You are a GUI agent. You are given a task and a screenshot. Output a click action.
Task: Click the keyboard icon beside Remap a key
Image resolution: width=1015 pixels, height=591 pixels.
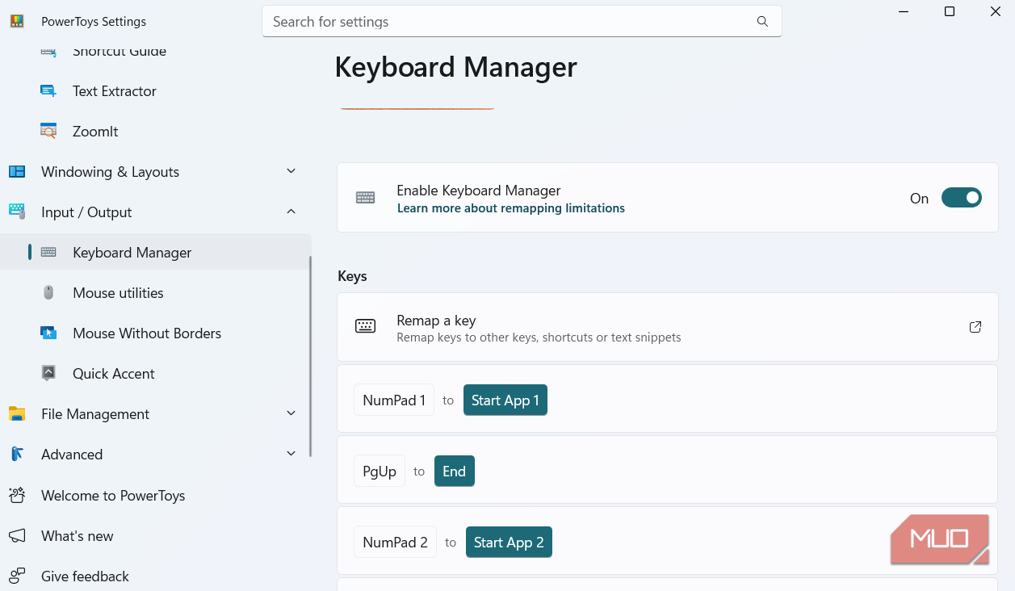click(365, 327)
